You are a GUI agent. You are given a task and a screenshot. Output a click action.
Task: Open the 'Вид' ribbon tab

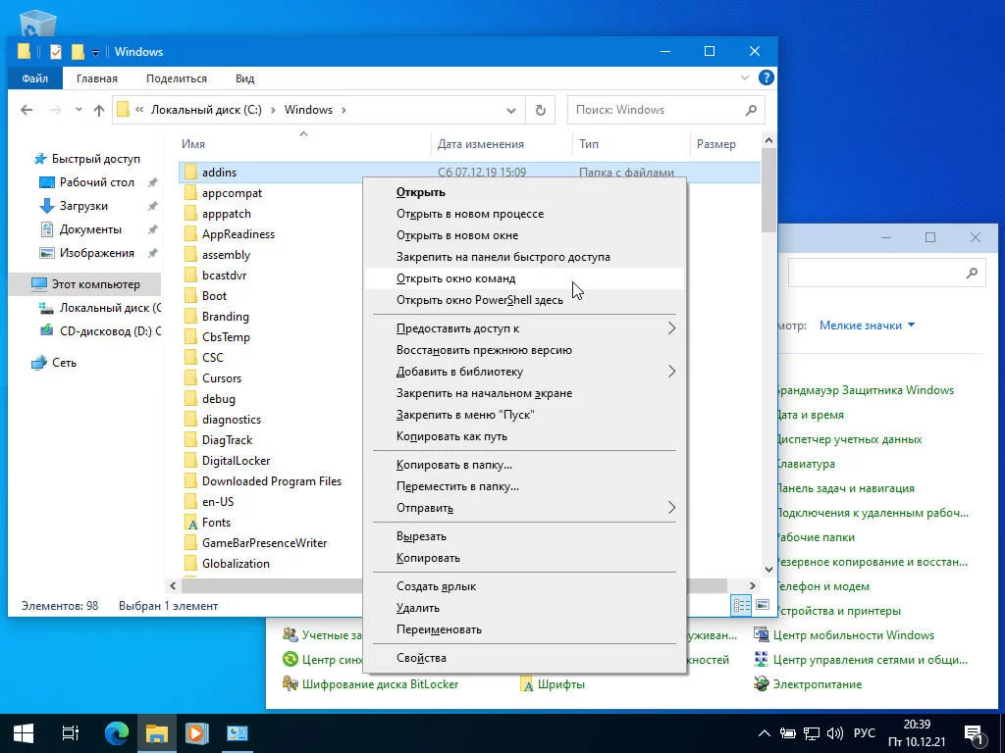click(244, 78)
